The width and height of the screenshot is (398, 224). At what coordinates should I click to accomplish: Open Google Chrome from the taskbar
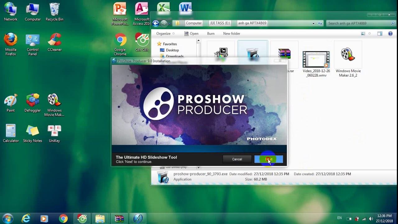click(63, 219)
